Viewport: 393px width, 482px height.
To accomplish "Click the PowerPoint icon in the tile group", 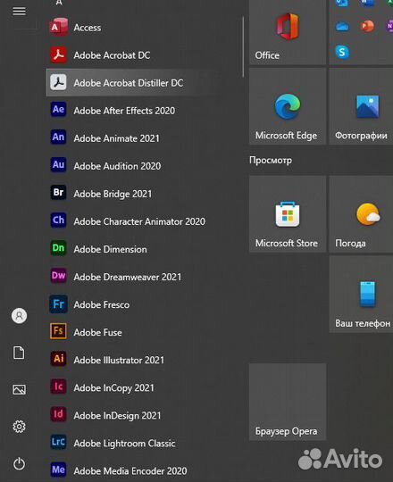I will [x=367, y=27].
